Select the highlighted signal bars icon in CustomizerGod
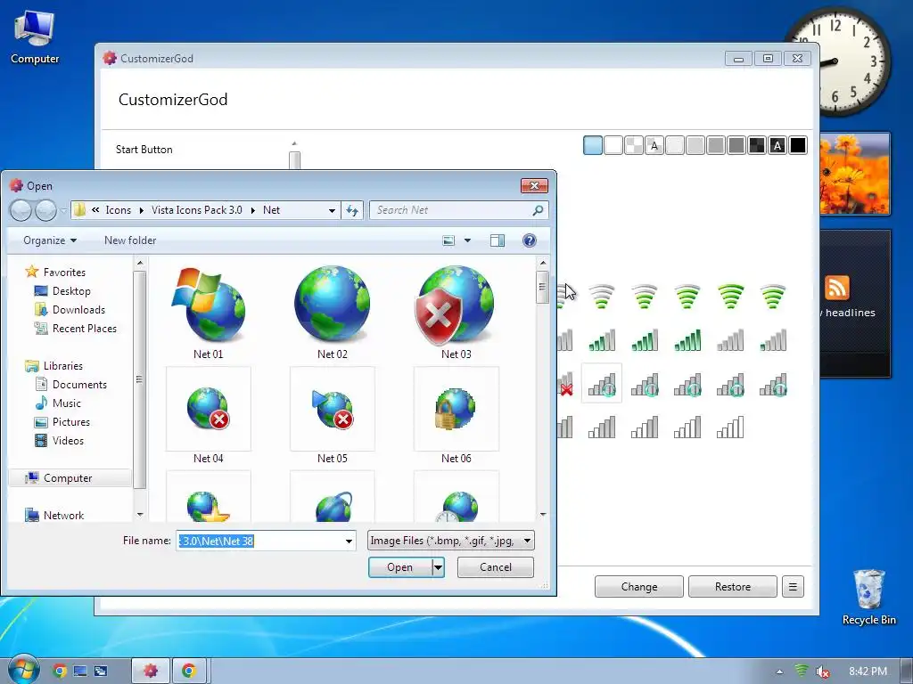Screen dimensions: 913x684 [602, 383]
